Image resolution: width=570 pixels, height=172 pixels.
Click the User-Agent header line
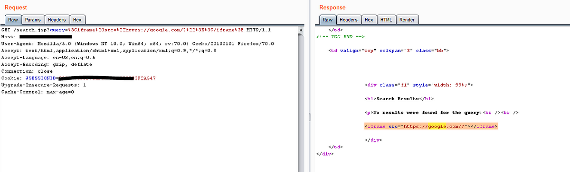click(x=138, y=43)
